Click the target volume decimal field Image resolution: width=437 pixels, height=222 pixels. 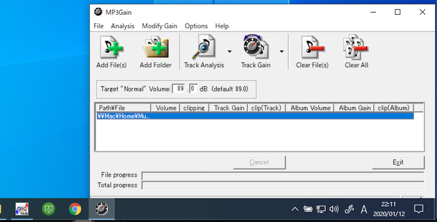point(193,89)
